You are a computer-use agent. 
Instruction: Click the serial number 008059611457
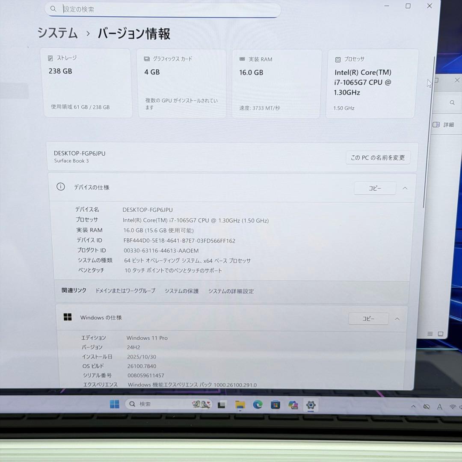pyautogui.click(x=146, y=376)
